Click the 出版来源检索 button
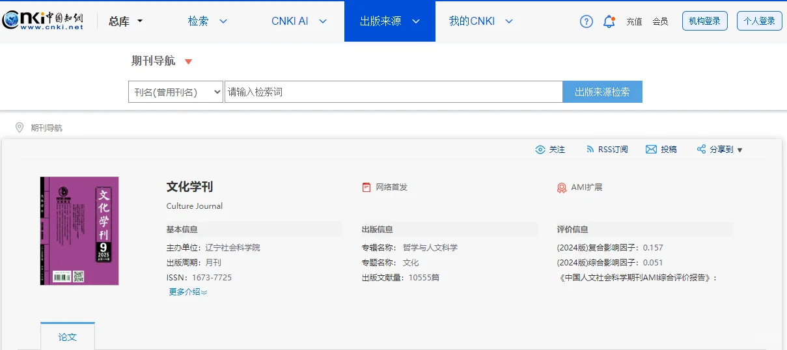The width and height of the screenshot is (787, 350). (x=602, y=92)
